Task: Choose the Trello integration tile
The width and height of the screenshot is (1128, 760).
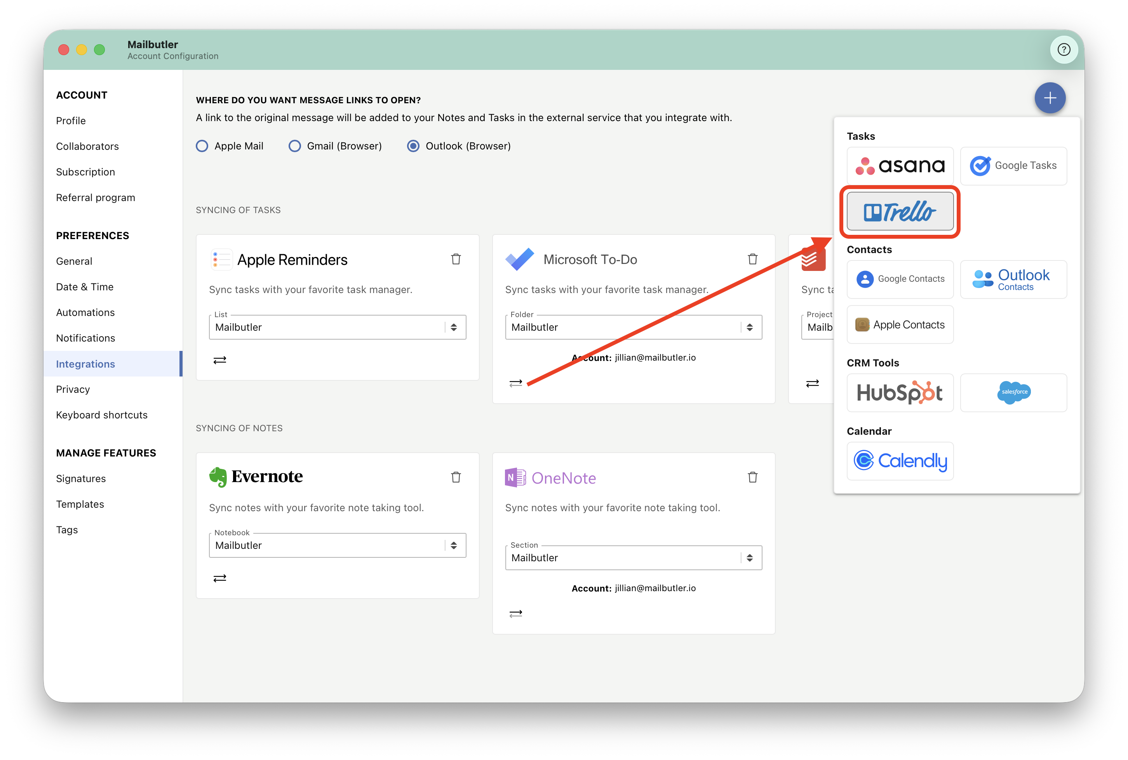Action: point(900,211)
